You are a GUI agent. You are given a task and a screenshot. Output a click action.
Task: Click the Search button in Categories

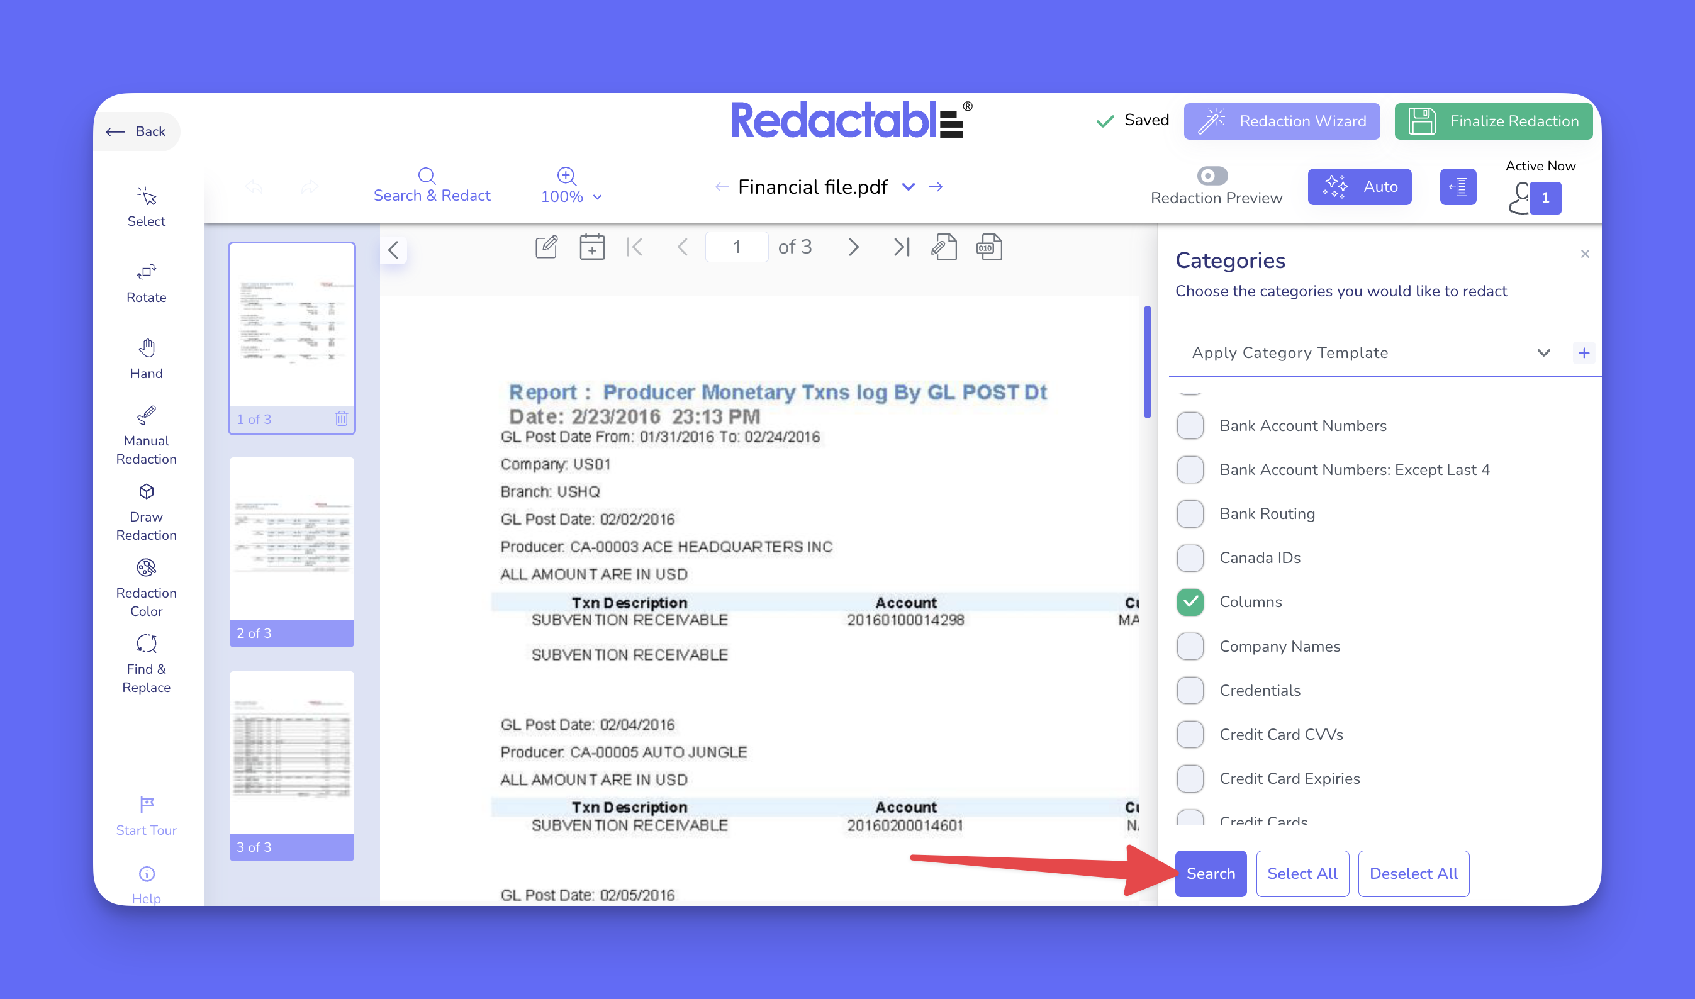tap(1210, 873)
